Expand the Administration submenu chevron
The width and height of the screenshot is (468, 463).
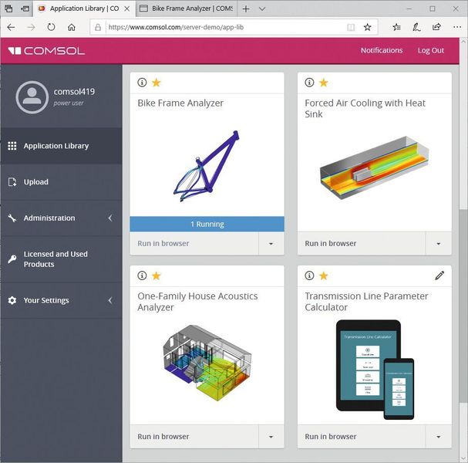tap(110, 218)
